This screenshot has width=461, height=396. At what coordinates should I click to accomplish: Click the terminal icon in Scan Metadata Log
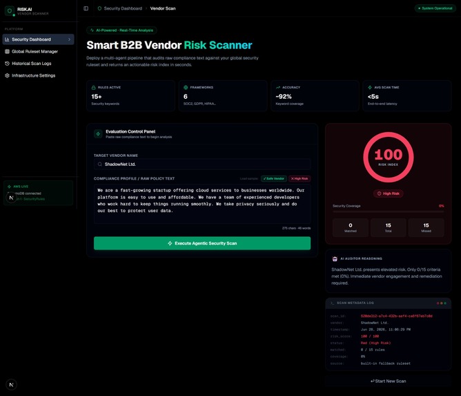[332, 303]
